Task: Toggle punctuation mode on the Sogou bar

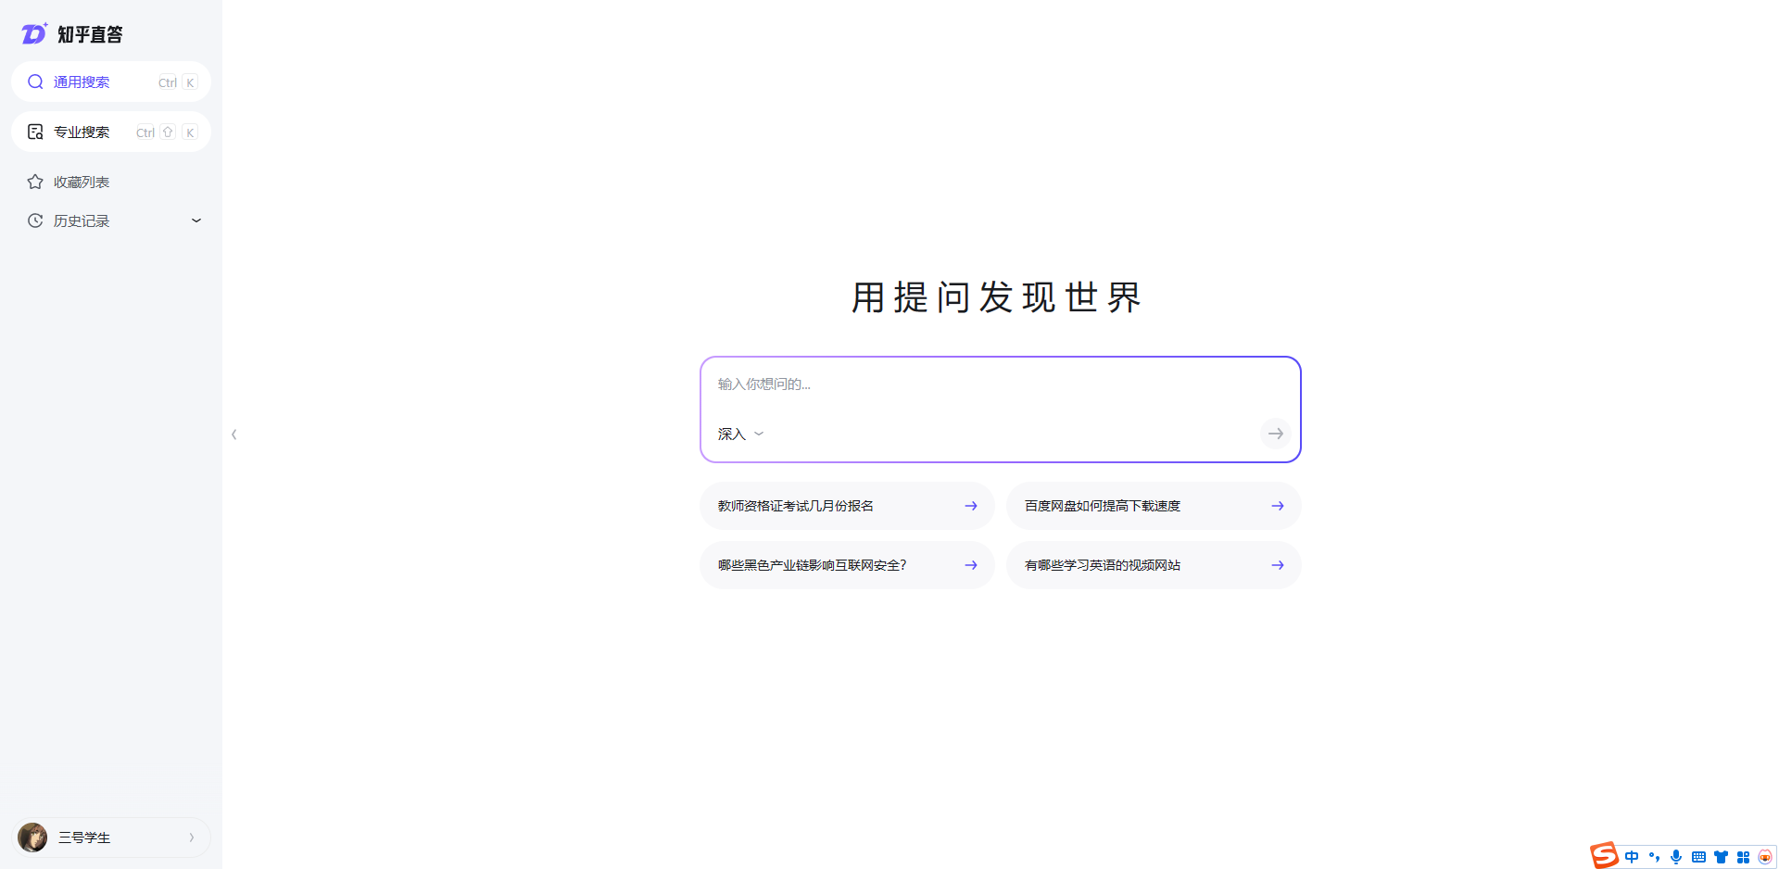Action: [x=1654, y=856]
